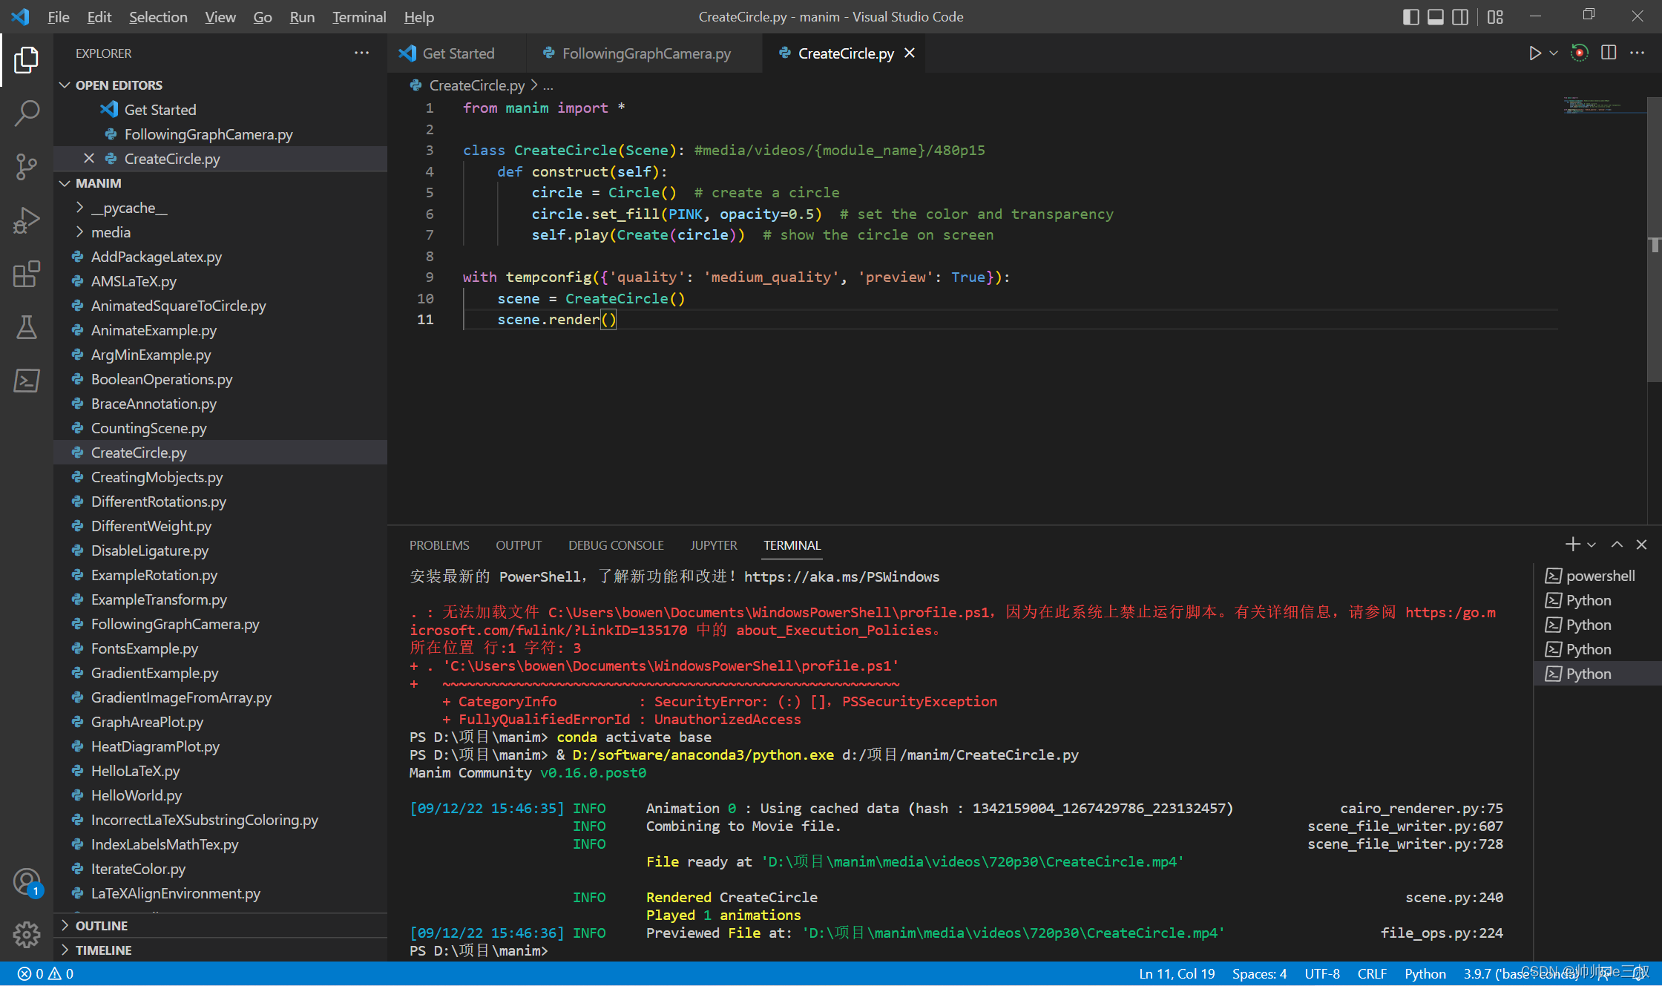This screenshot has height=986, width=1662.
Task: Switch to FollowingGraphCamera.py tab
Action: (x=645, y=53)
